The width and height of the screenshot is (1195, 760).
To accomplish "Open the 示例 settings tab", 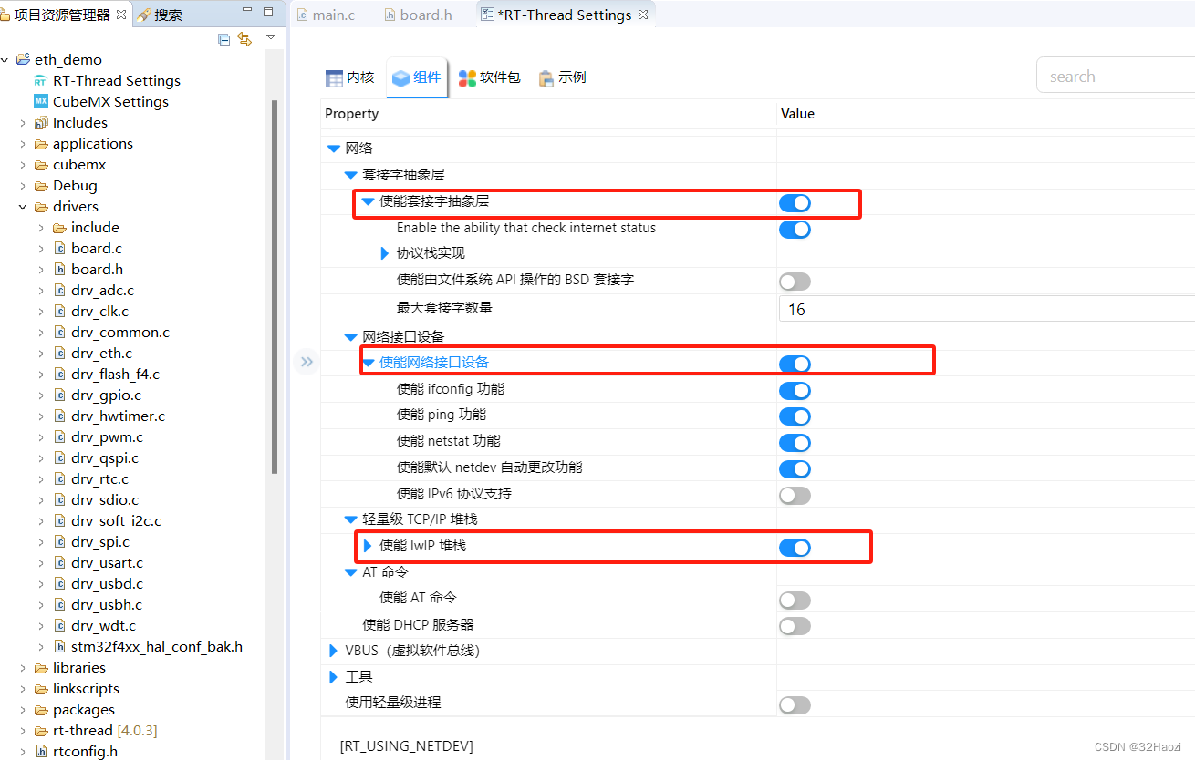I will 563,78.
